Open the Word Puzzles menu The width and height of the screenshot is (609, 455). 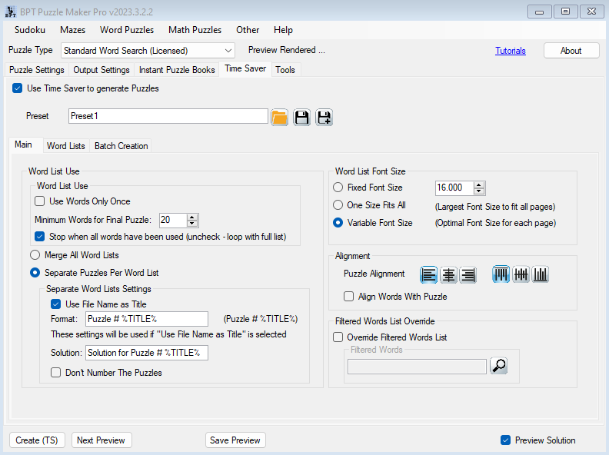pos(126,30)
